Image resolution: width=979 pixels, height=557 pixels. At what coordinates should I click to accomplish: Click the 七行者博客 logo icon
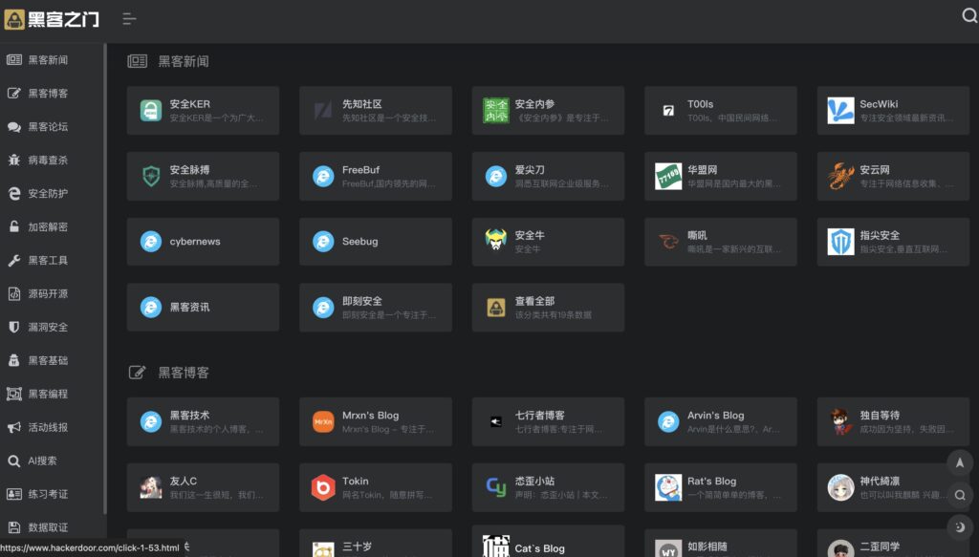click(496, 422)
